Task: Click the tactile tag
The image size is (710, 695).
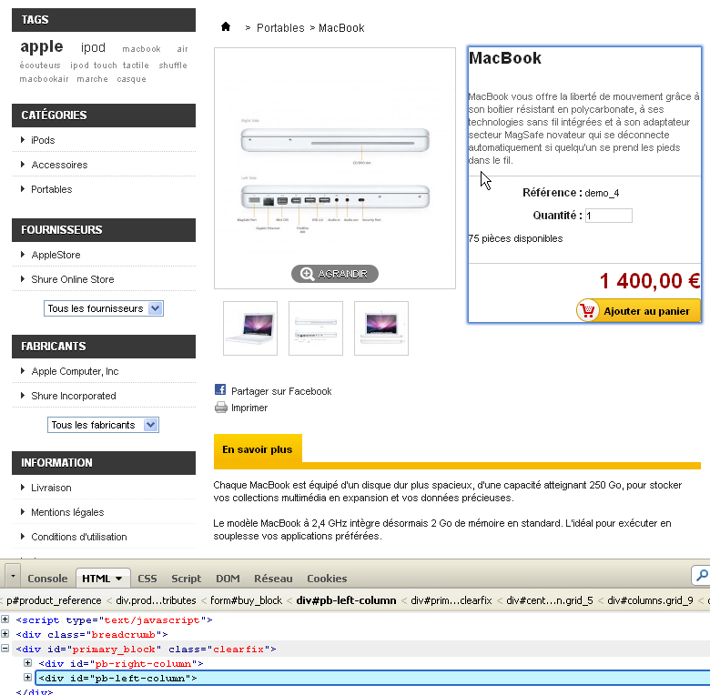Action: point(136,65)
